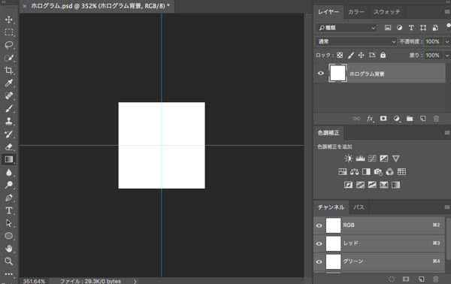The width and height of the screenshot is (451, 284).
Task: Select the Eyedropper tool
Action: (8, 83)
